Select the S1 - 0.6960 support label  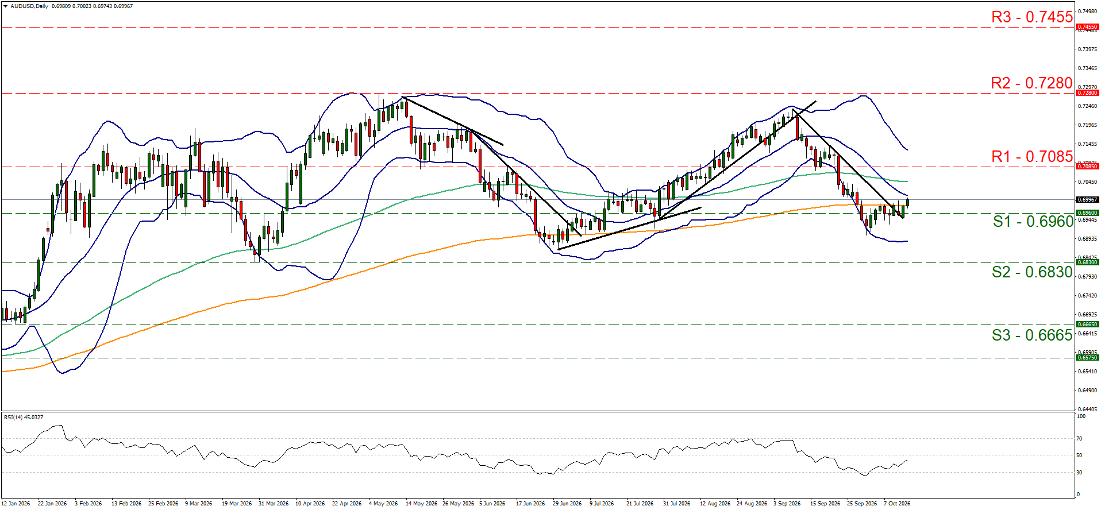pos(1033,222)
